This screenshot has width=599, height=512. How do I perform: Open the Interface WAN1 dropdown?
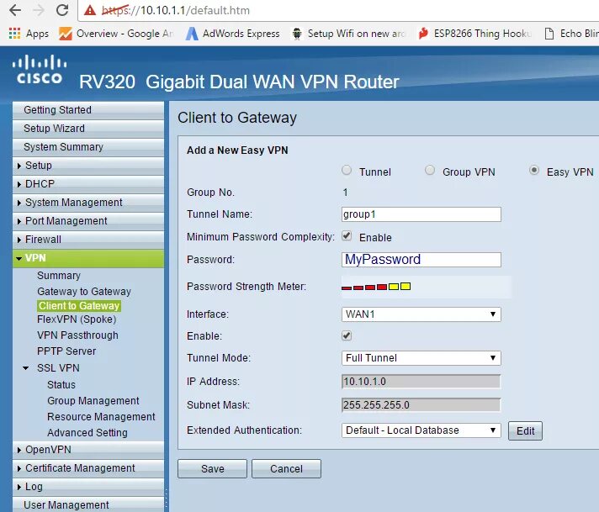tap(421, 314)
